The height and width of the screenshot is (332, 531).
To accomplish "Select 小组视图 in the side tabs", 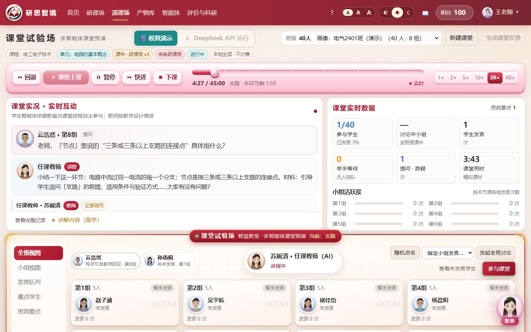I will coord(29,267).
